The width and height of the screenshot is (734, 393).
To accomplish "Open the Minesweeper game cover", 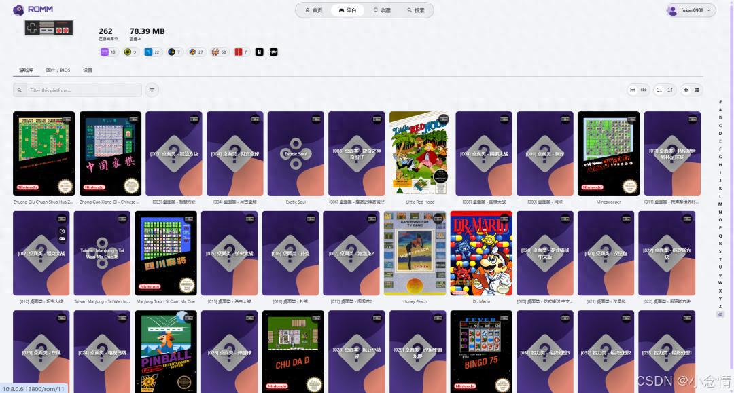I will [x=608, y=153].
